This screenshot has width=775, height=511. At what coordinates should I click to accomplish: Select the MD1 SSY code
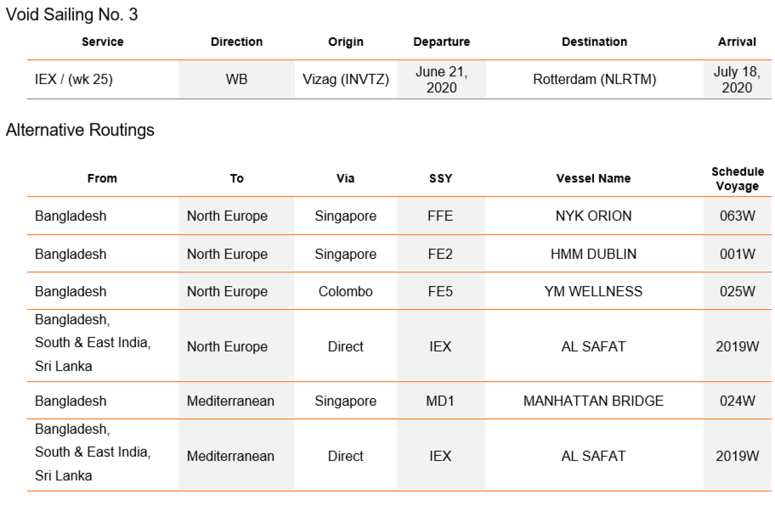[x=440, y=401]
